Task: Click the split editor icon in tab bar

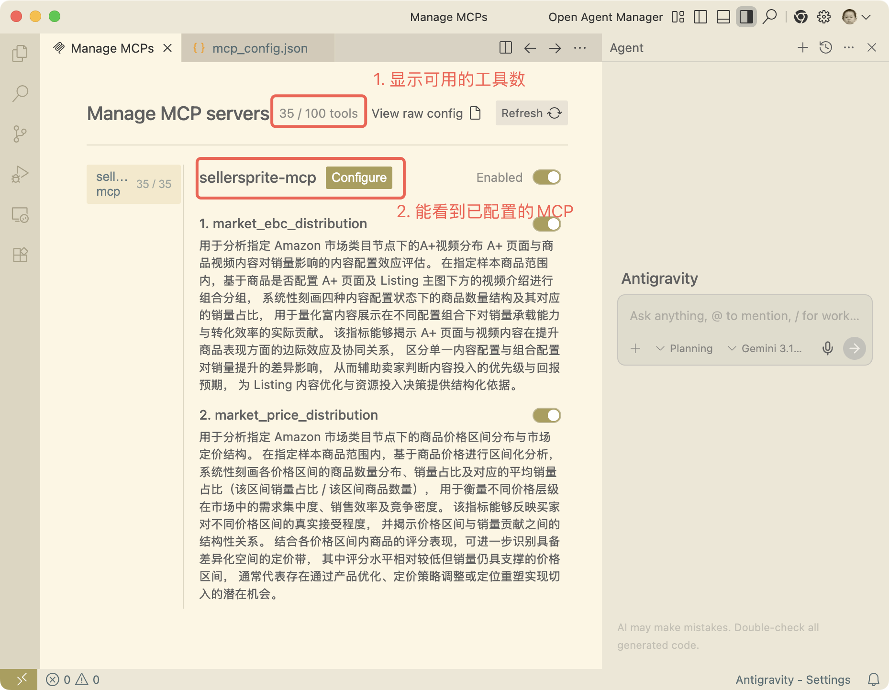Action: [x=505, y=48]
